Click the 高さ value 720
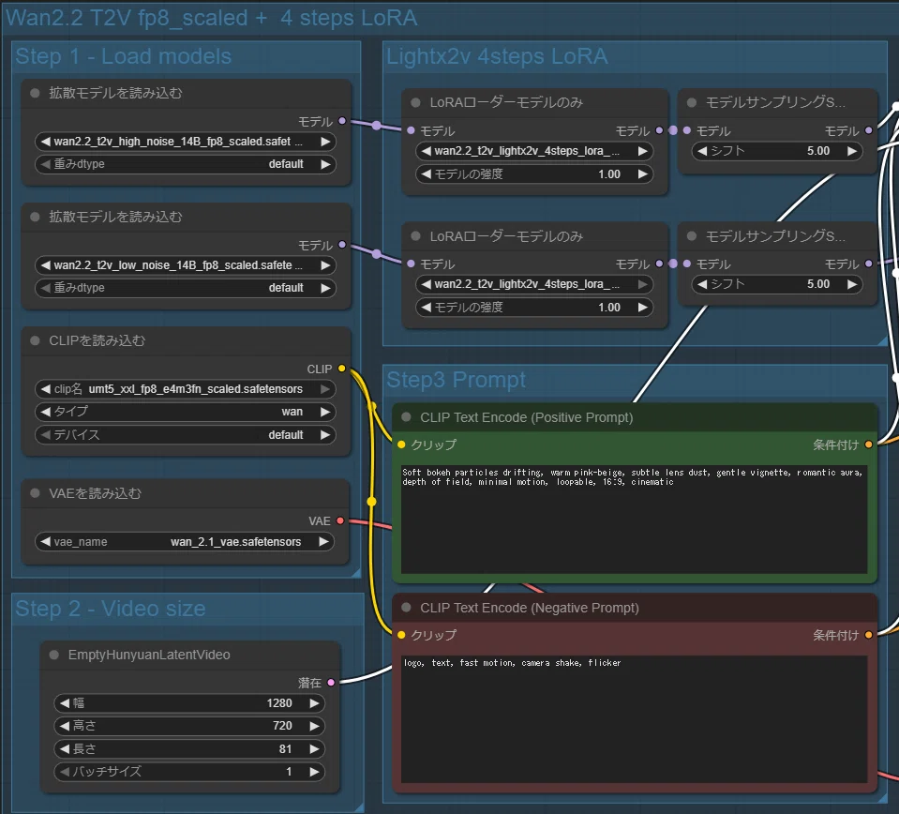This screenshot has height=814, width=899. point(283,726)
